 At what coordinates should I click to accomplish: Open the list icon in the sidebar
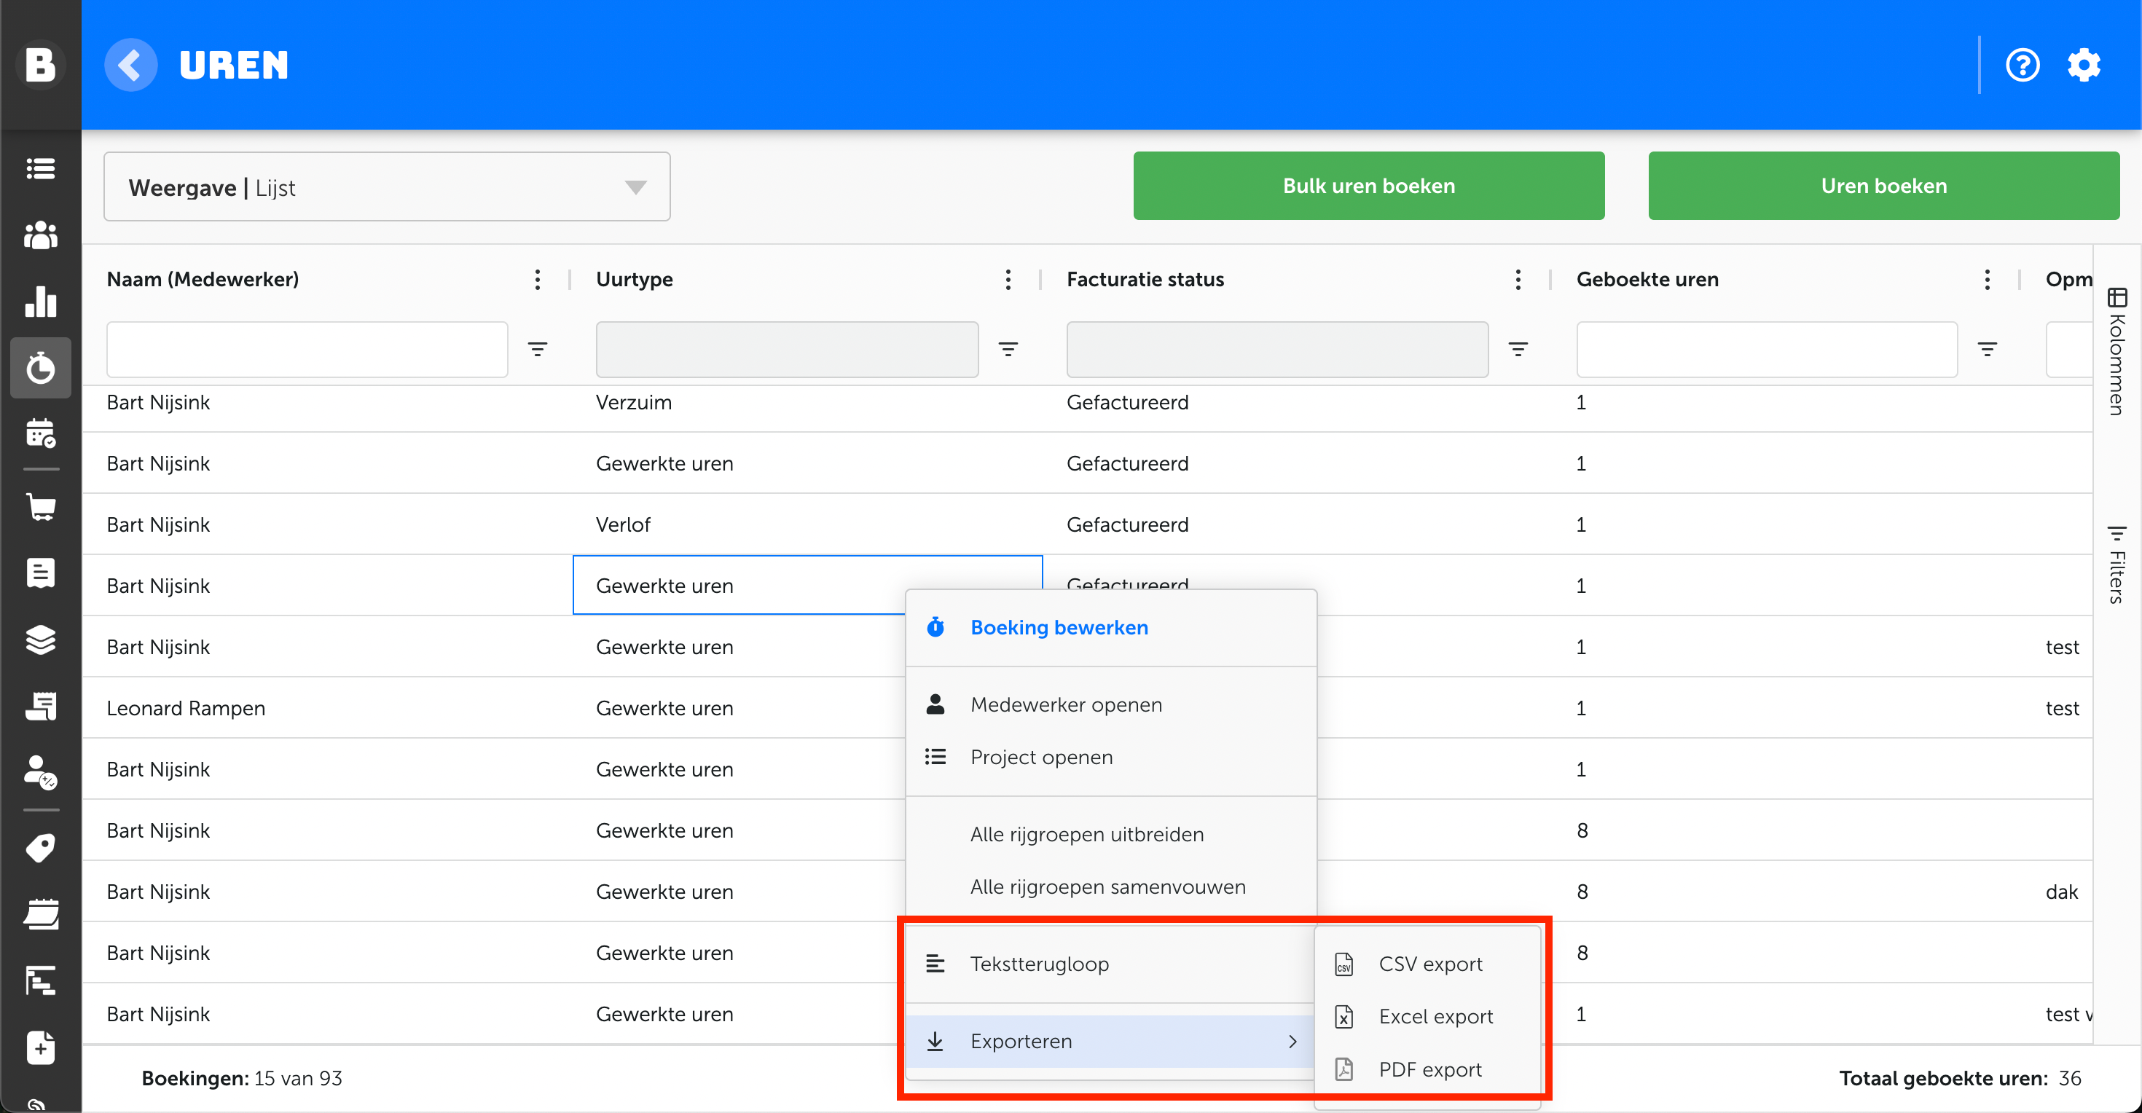pyautogui.click(x=40, y=169)
